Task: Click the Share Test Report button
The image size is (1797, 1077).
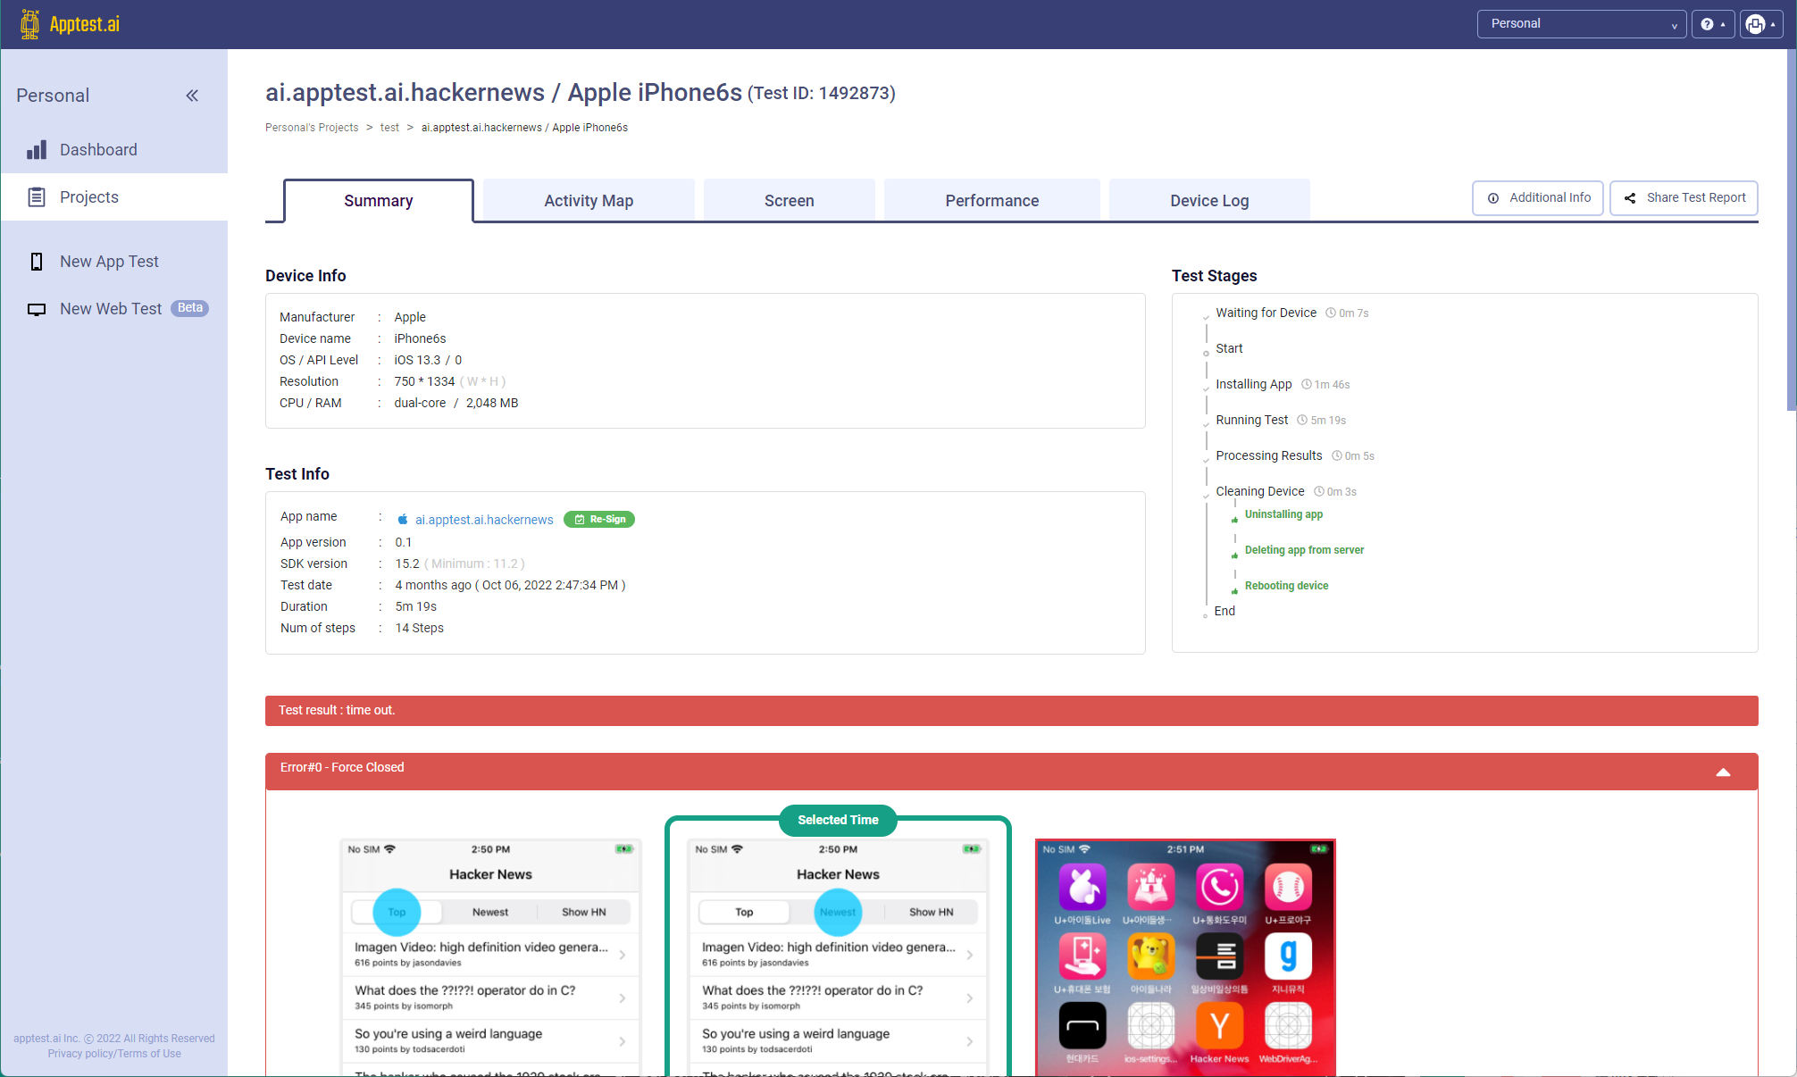Action: click(x=1684, y=198)
